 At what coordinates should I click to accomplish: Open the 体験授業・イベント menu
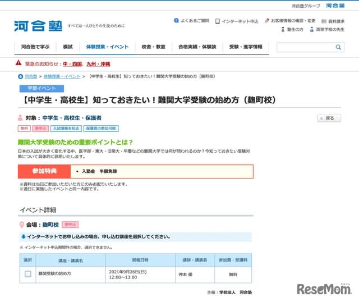point(107,47)
